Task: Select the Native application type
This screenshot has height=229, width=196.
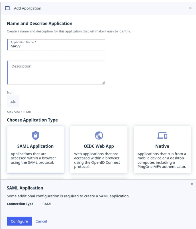Action: click(x=162, y=150)
